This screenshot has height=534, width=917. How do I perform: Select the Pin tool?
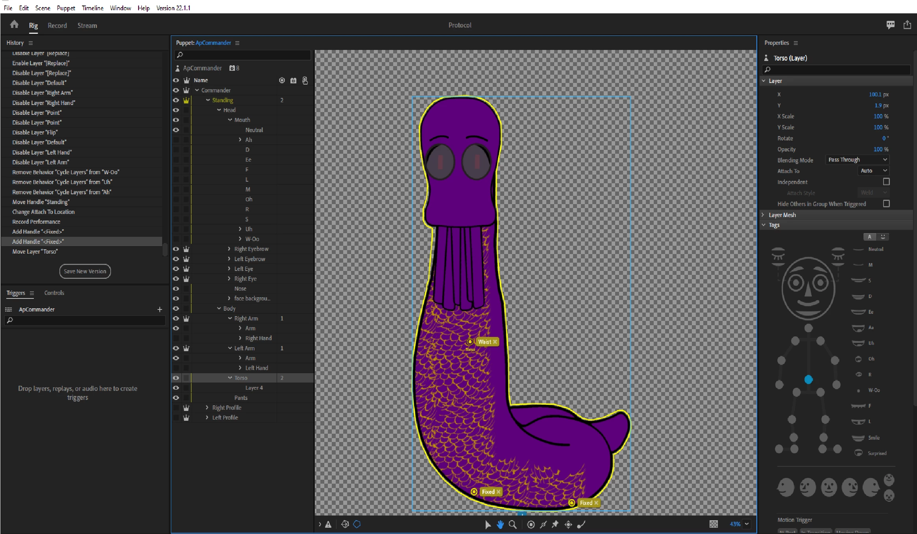555,524
